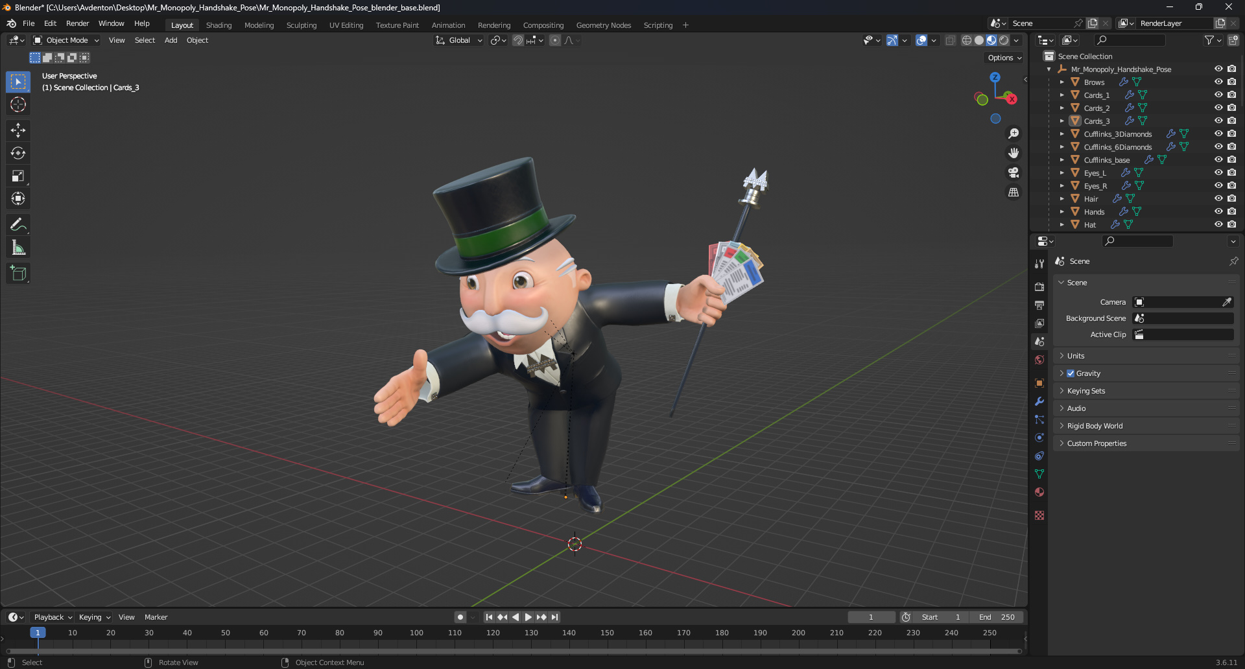1245x669 pixels.
Task: Hide Brows in viewport via eye icon
Action: (1218, 82)
